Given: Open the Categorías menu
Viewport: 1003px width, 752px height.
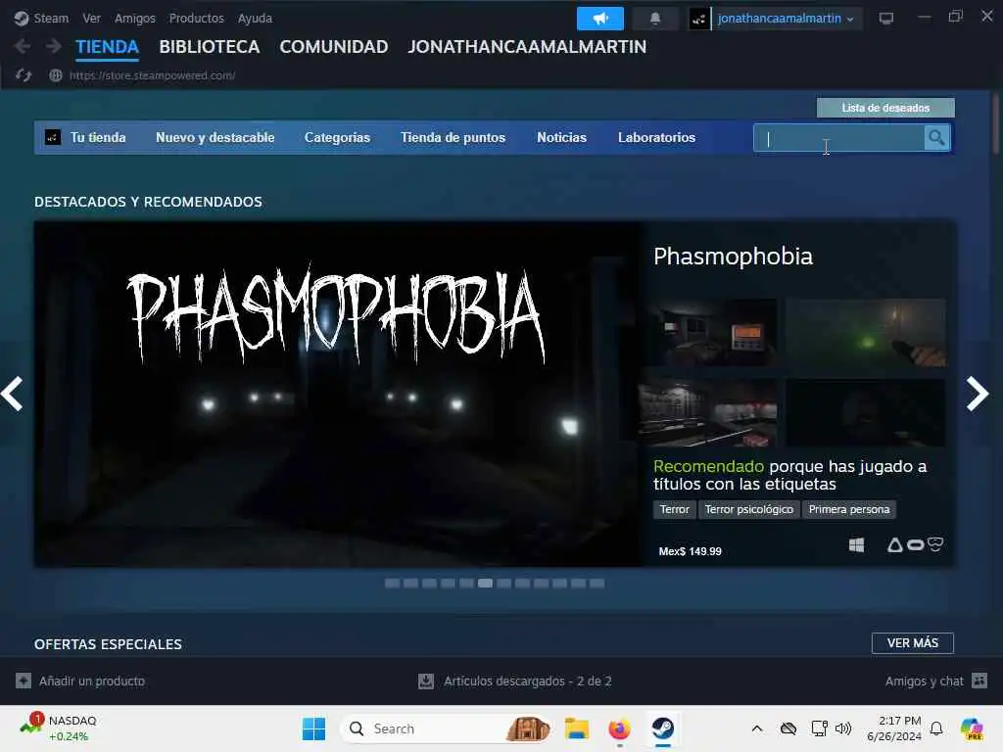Looking at the screenshot, I should [x=337, y=137].
